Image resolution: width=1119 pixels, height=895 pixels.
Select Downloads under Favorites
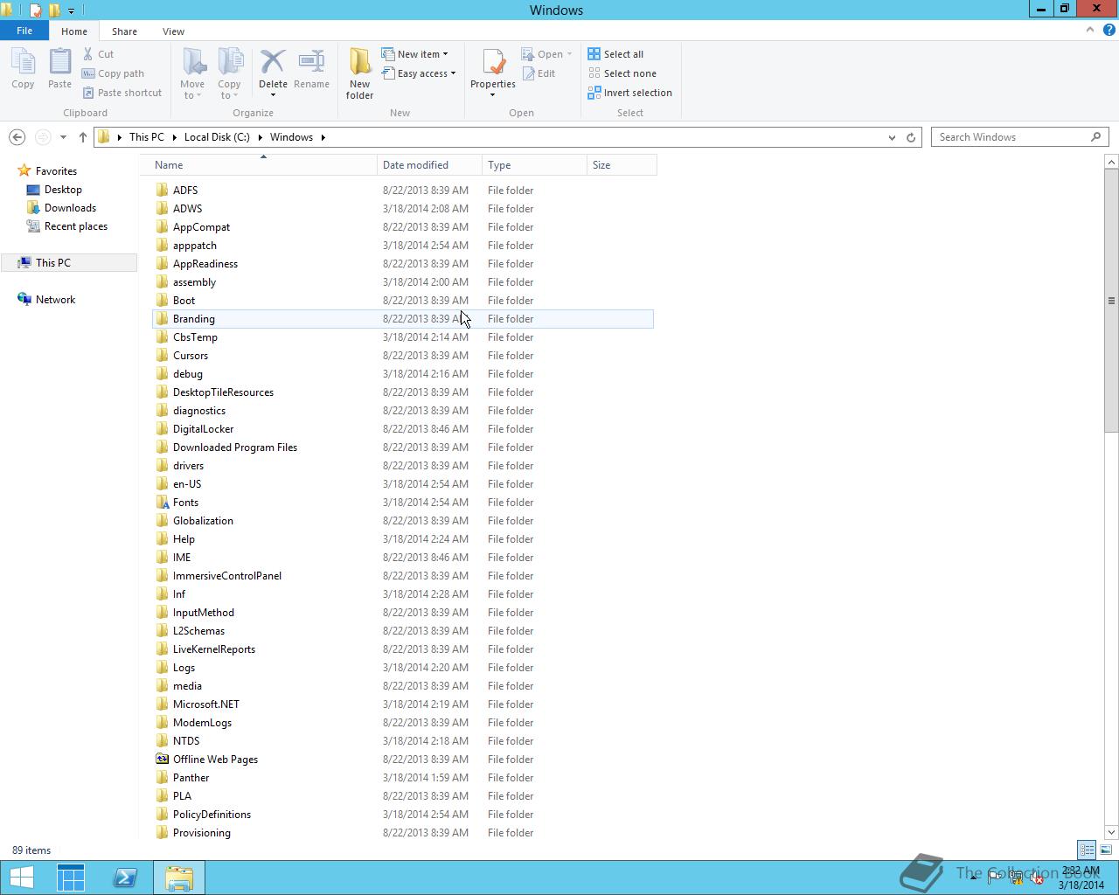coord(70,208)
